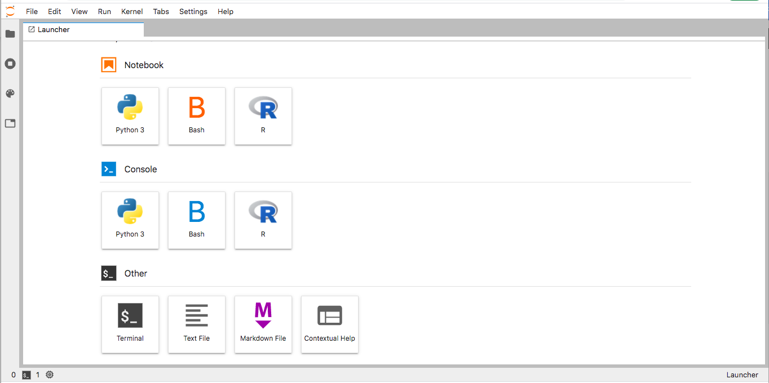Launch a Bash notebook
This screenshot has height=383, width=769.
point(197,116)
